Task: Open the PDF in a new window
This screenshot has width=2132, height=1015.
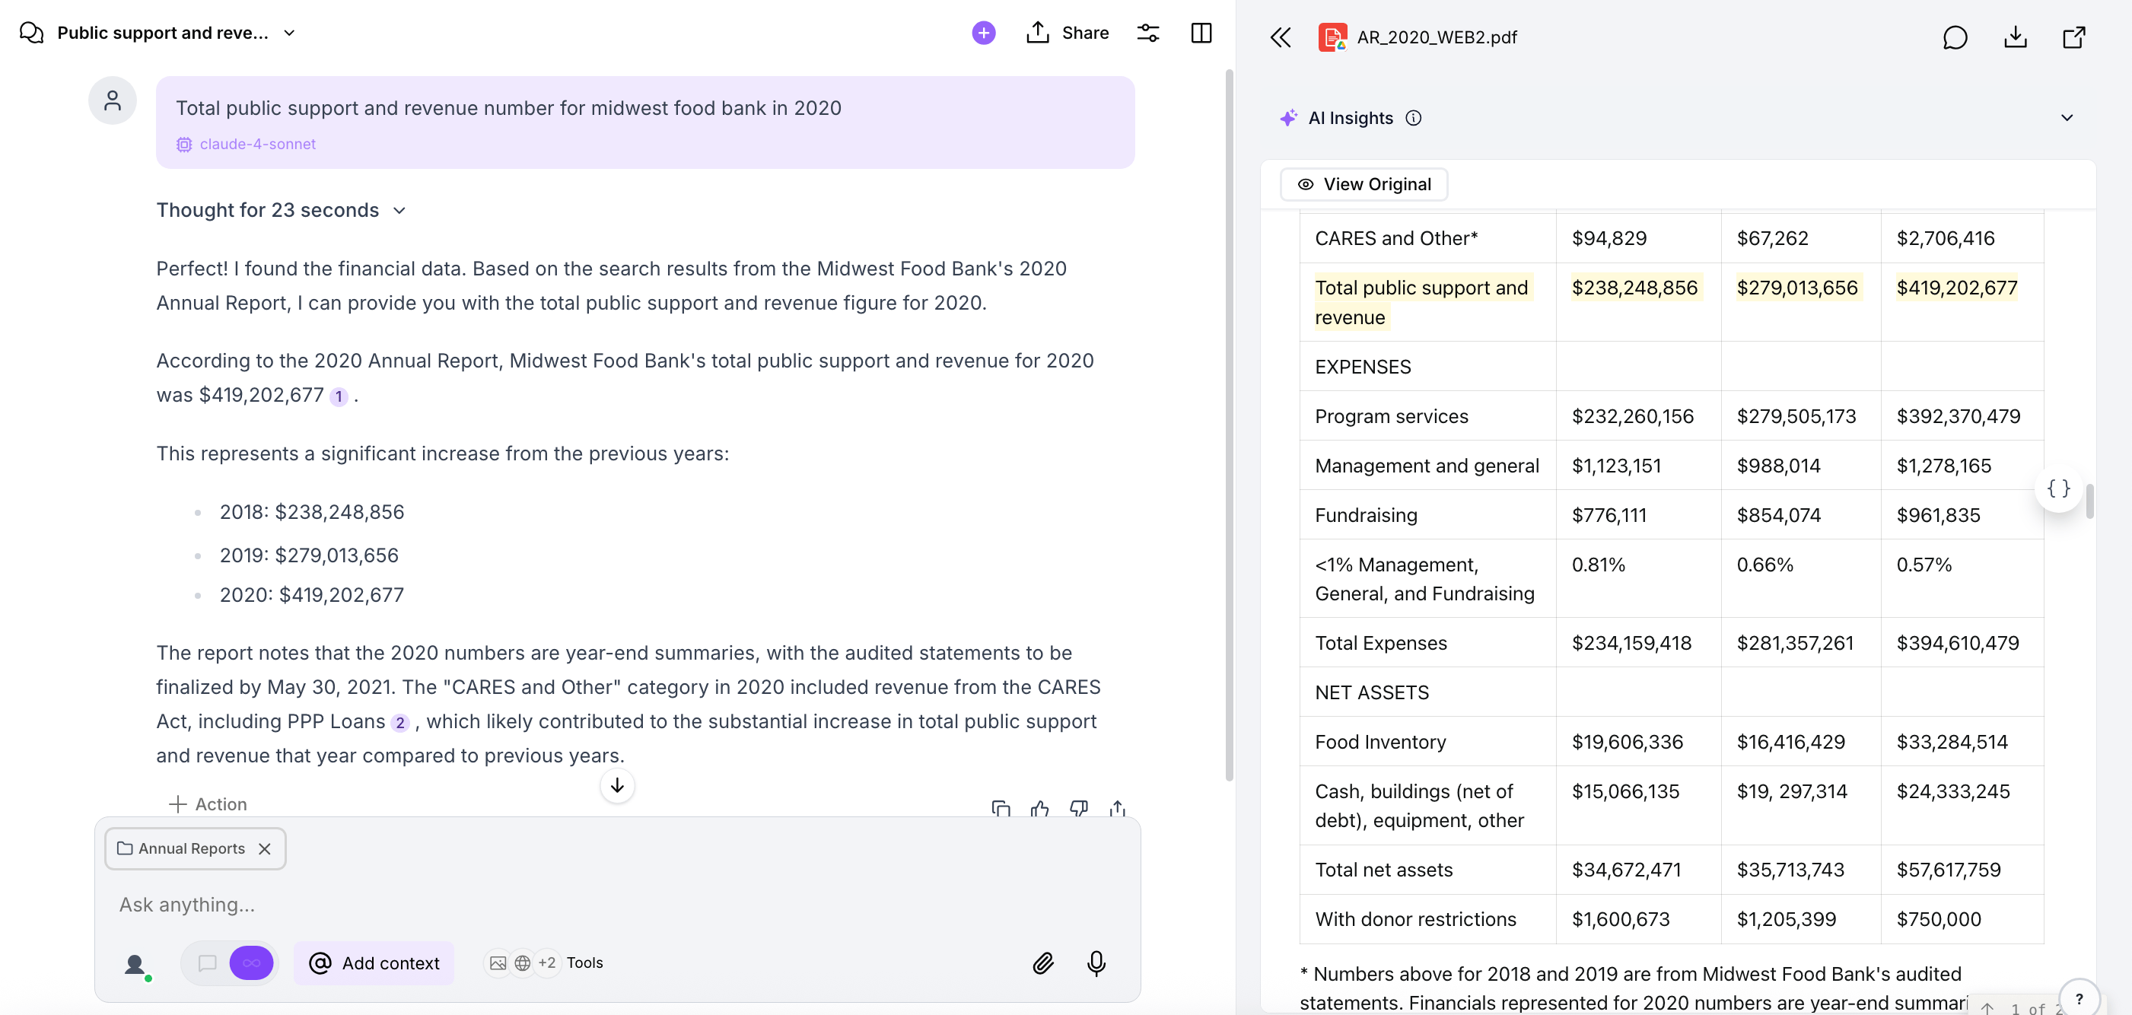Action: pyautogui.click(x=2074, y=37)
